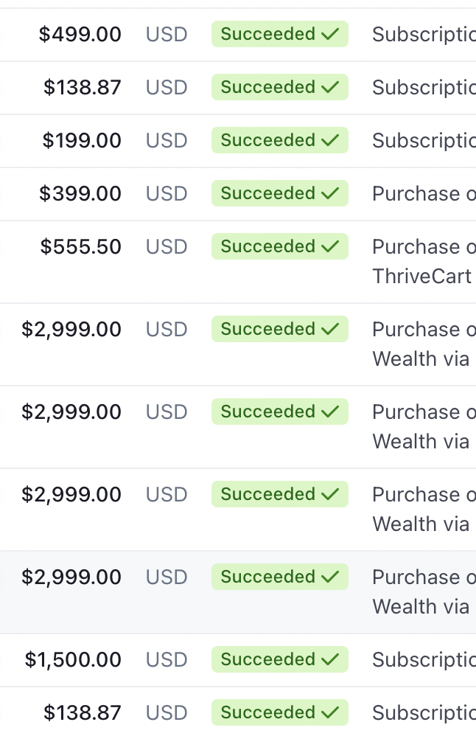Click the Wealth via description in the highlighted row
This screenshot has height=736, width=476.
(x=421, y=606)
